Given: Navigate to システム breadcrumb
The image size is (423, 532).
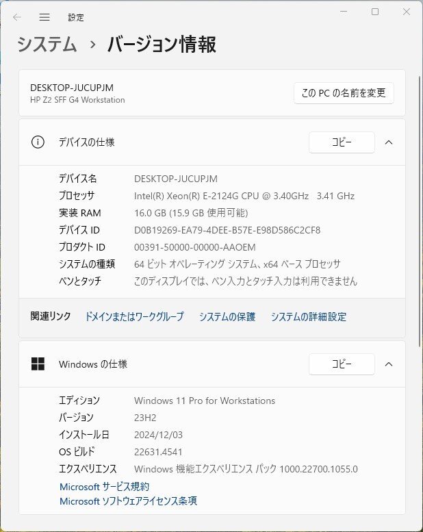Looking at the screenshot, I should click(47, 45).
